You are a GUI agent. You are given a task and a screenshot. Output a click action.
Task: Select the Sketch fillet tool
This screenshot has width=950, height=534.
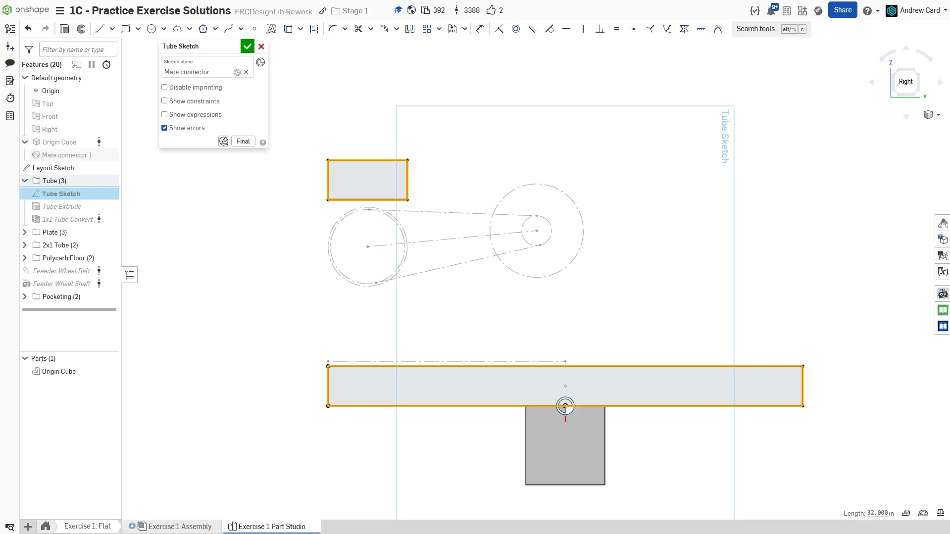pos(332,29)
